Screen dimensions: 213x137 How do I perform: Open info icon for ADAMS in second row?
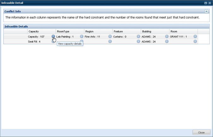click(167, 42)
